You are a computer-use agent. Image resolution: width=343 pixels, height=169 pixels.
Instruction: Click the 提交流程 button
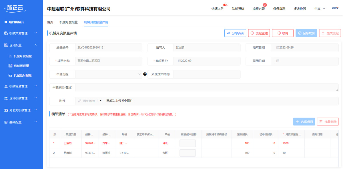(x=330, y=33)
